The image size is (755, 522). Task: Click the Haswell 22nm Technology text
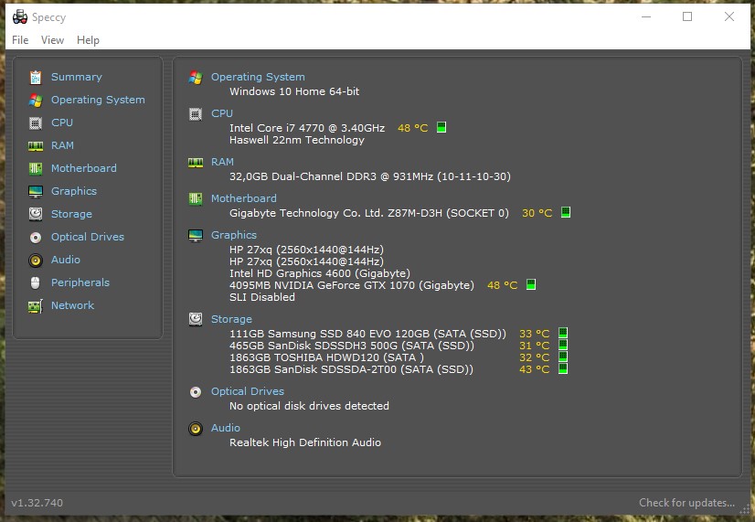click(296, 140)
